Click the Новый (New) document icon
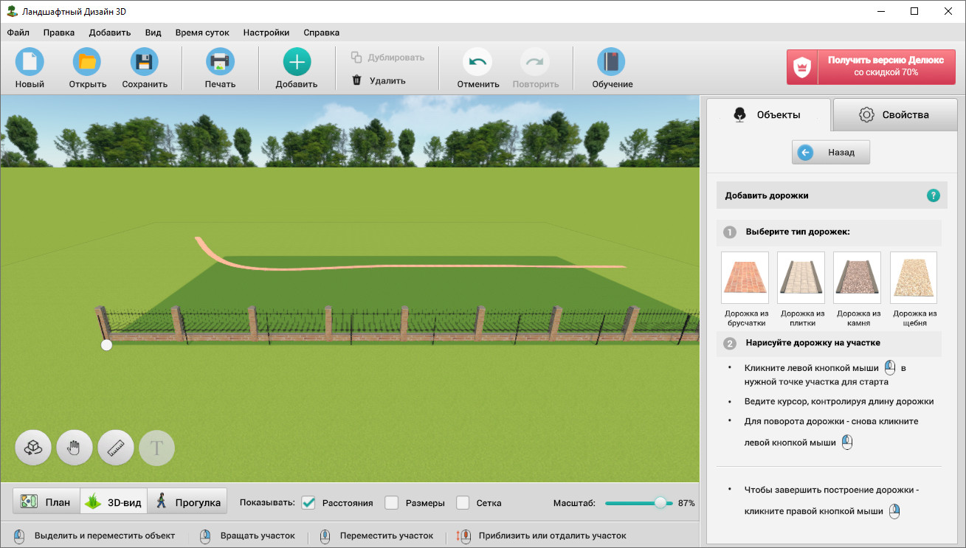This screenshot has width=966, height=548. click(x=30, y=62)
